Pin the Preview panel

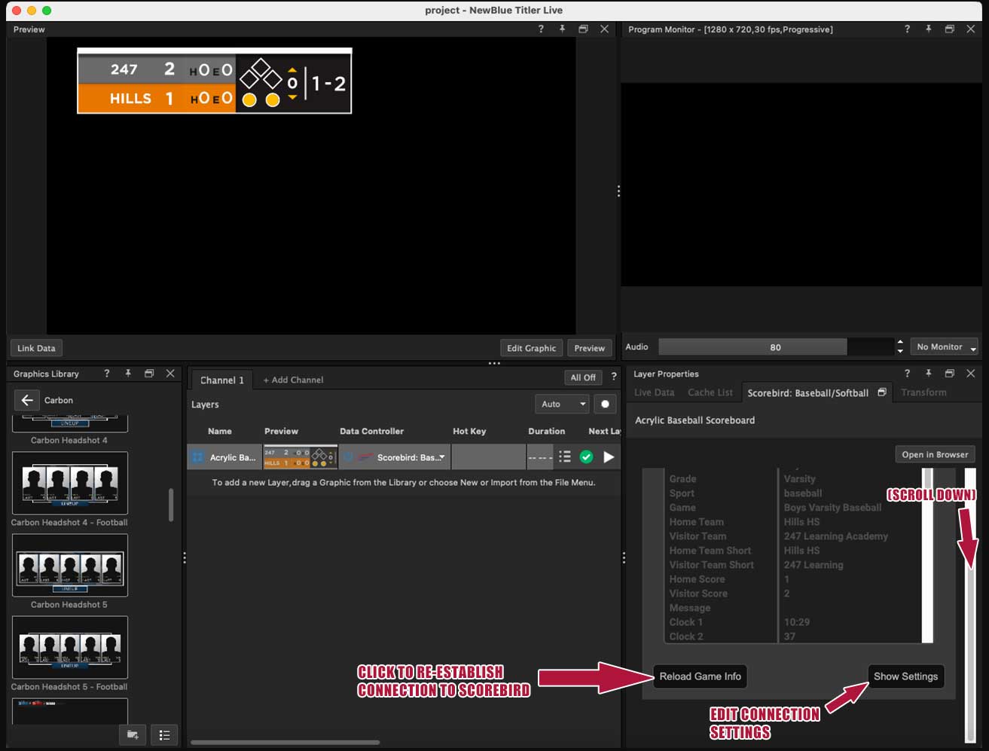(x=562, y=29)
